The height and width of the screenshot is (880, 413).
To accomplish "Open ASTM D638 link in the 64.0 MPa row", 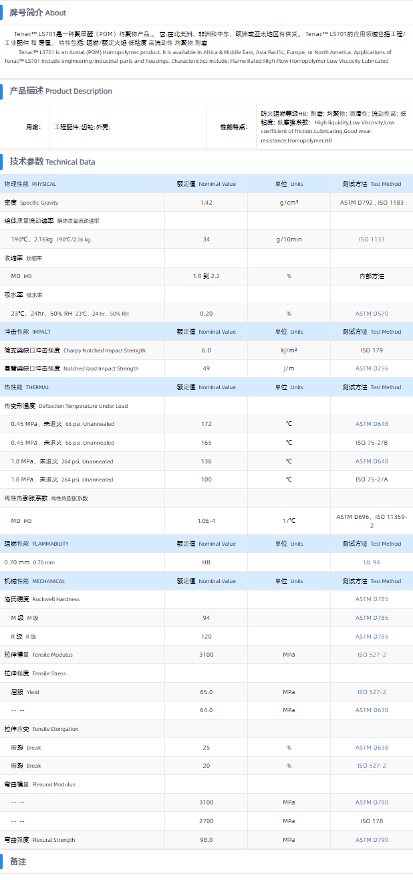I will click(372, 710).
